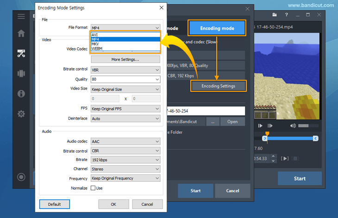Select the Cut scissors tool in sidebar
338x218 pixels.
click(x=21, y=53)
